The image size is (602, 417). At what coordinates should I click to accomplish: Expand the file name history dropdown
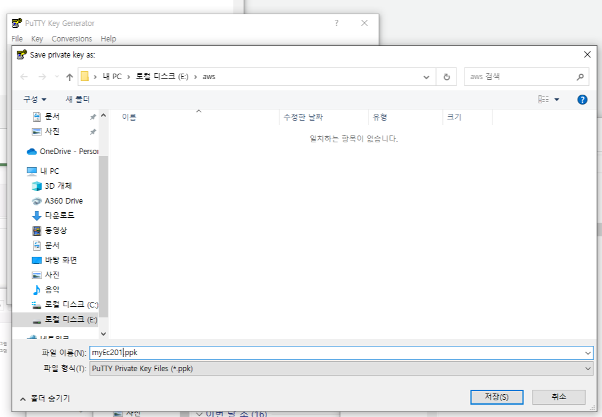click(588, 353)
